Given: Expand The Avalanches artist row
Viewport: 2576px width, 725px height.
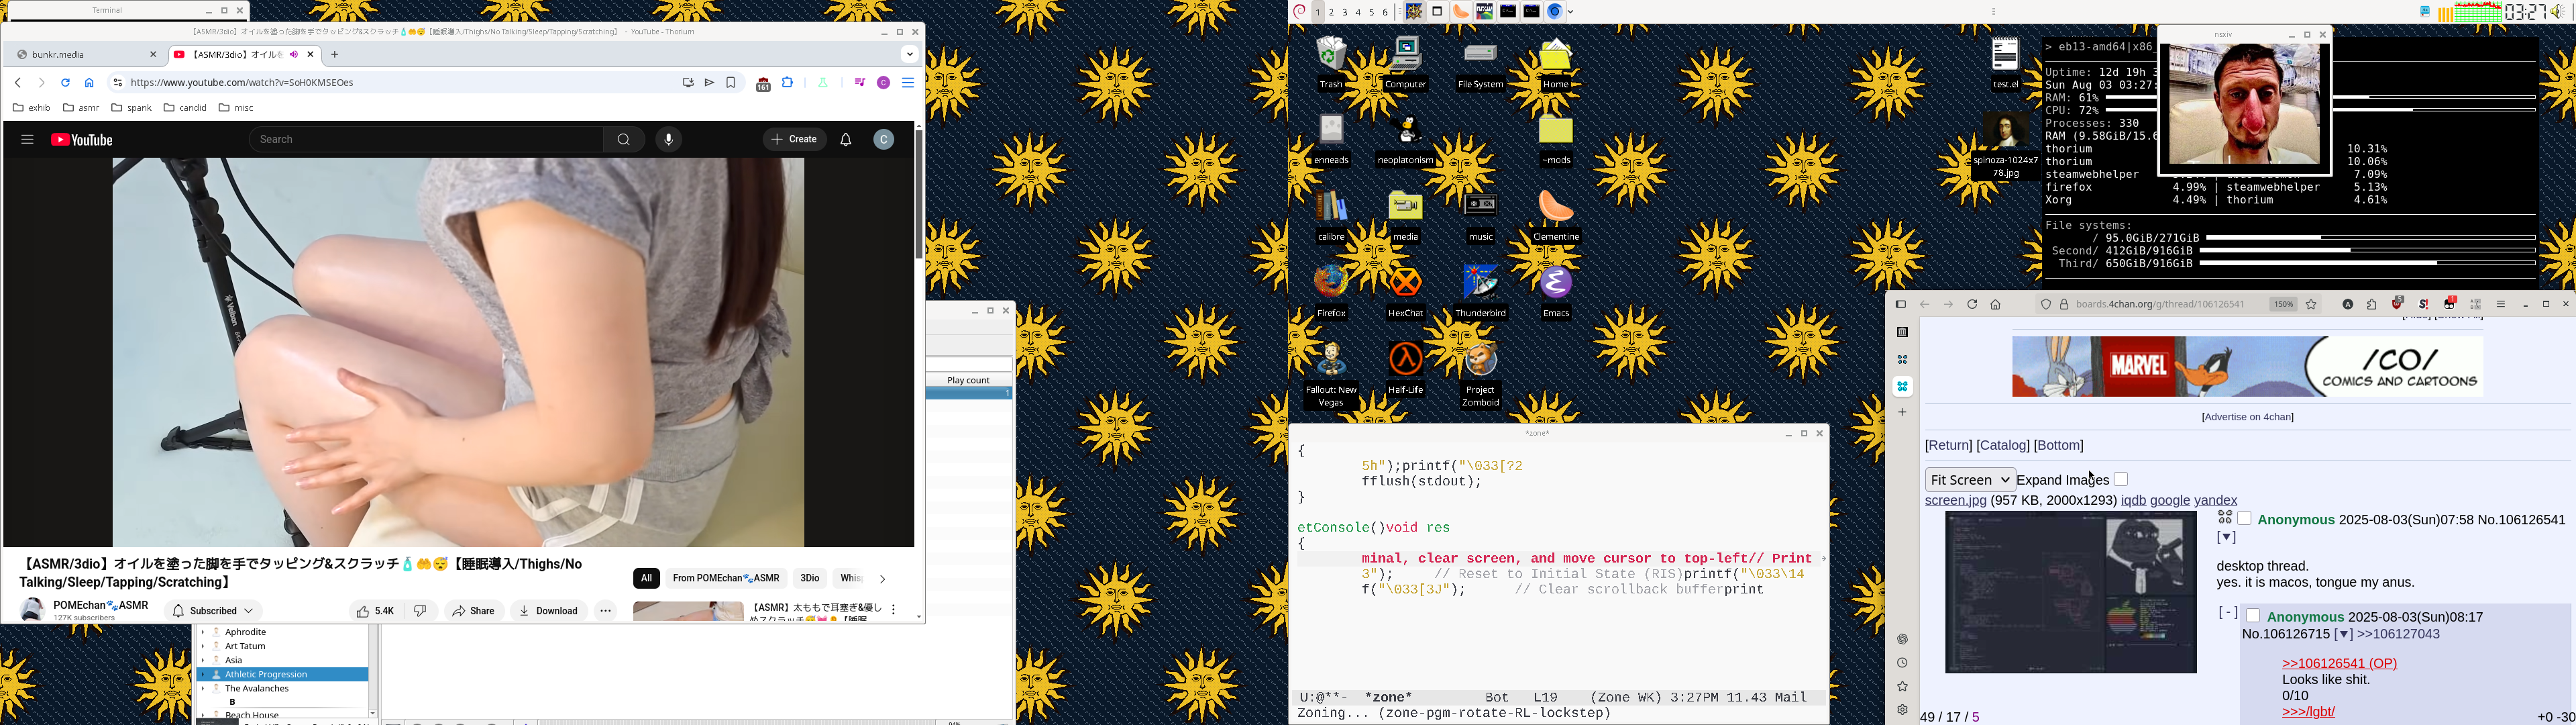Looking at the screenshot, I should (203, 689).
